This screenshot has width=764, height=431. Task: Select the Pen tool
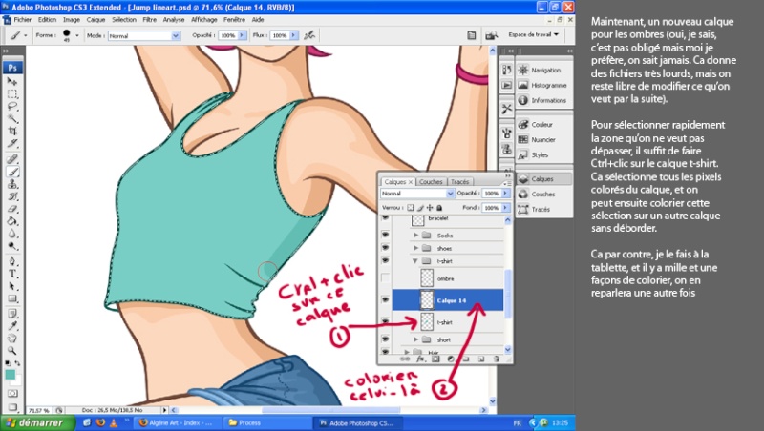coord(12,261)
